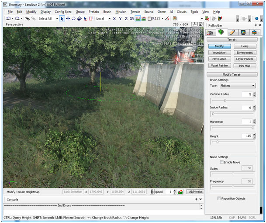The height and width of the screenshot is (223, 266).
Task: Lock movement to Y axis
Action: 120,18
